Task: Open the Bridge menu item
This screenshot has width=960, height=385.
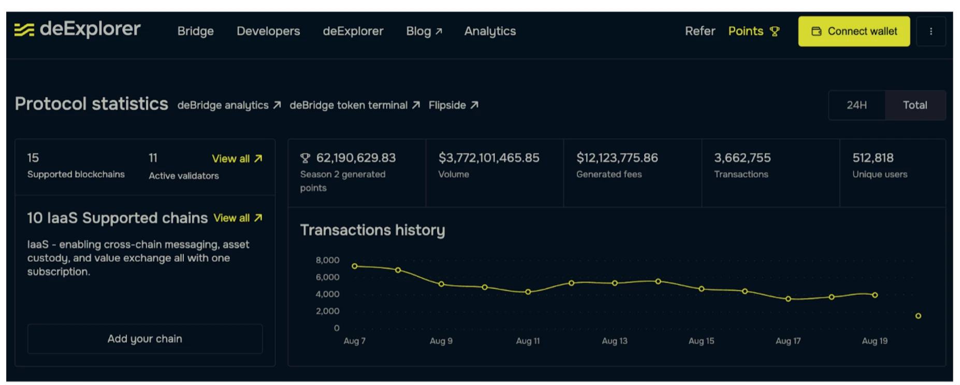Action: (x=195, y=32)
